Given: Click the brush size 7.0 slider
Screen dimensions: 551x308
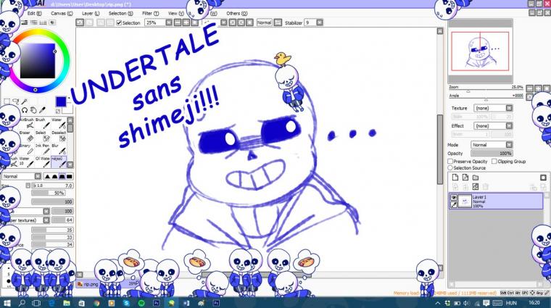Looking at the screenshot, I should pos(52,186).
